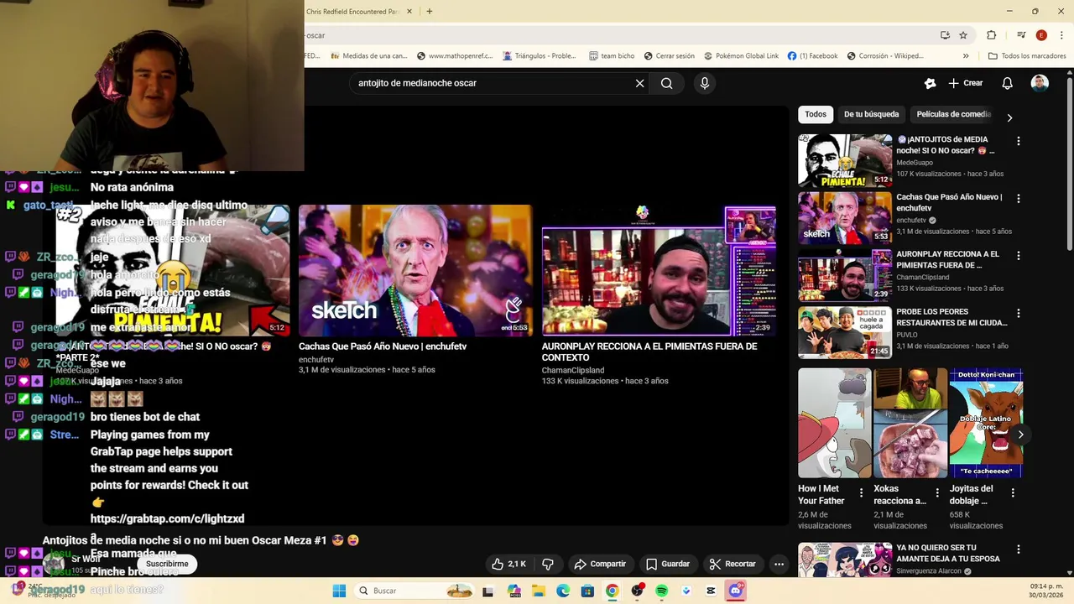This screenshot has height=604, width=1074.
Task: Play AURONPLAY RECCIONA endscreen suggestion thumbnail
Action: 659,270
